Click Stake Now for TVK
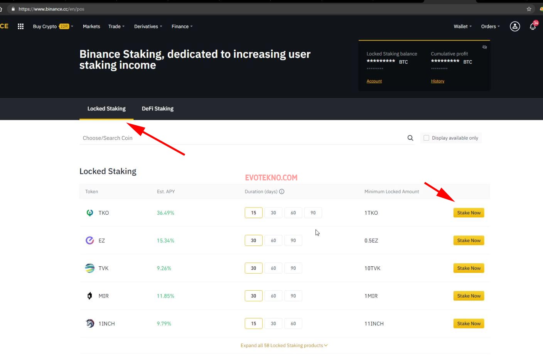Image resolution: width=543 pixels, height=355 pixels. point(469,268)
